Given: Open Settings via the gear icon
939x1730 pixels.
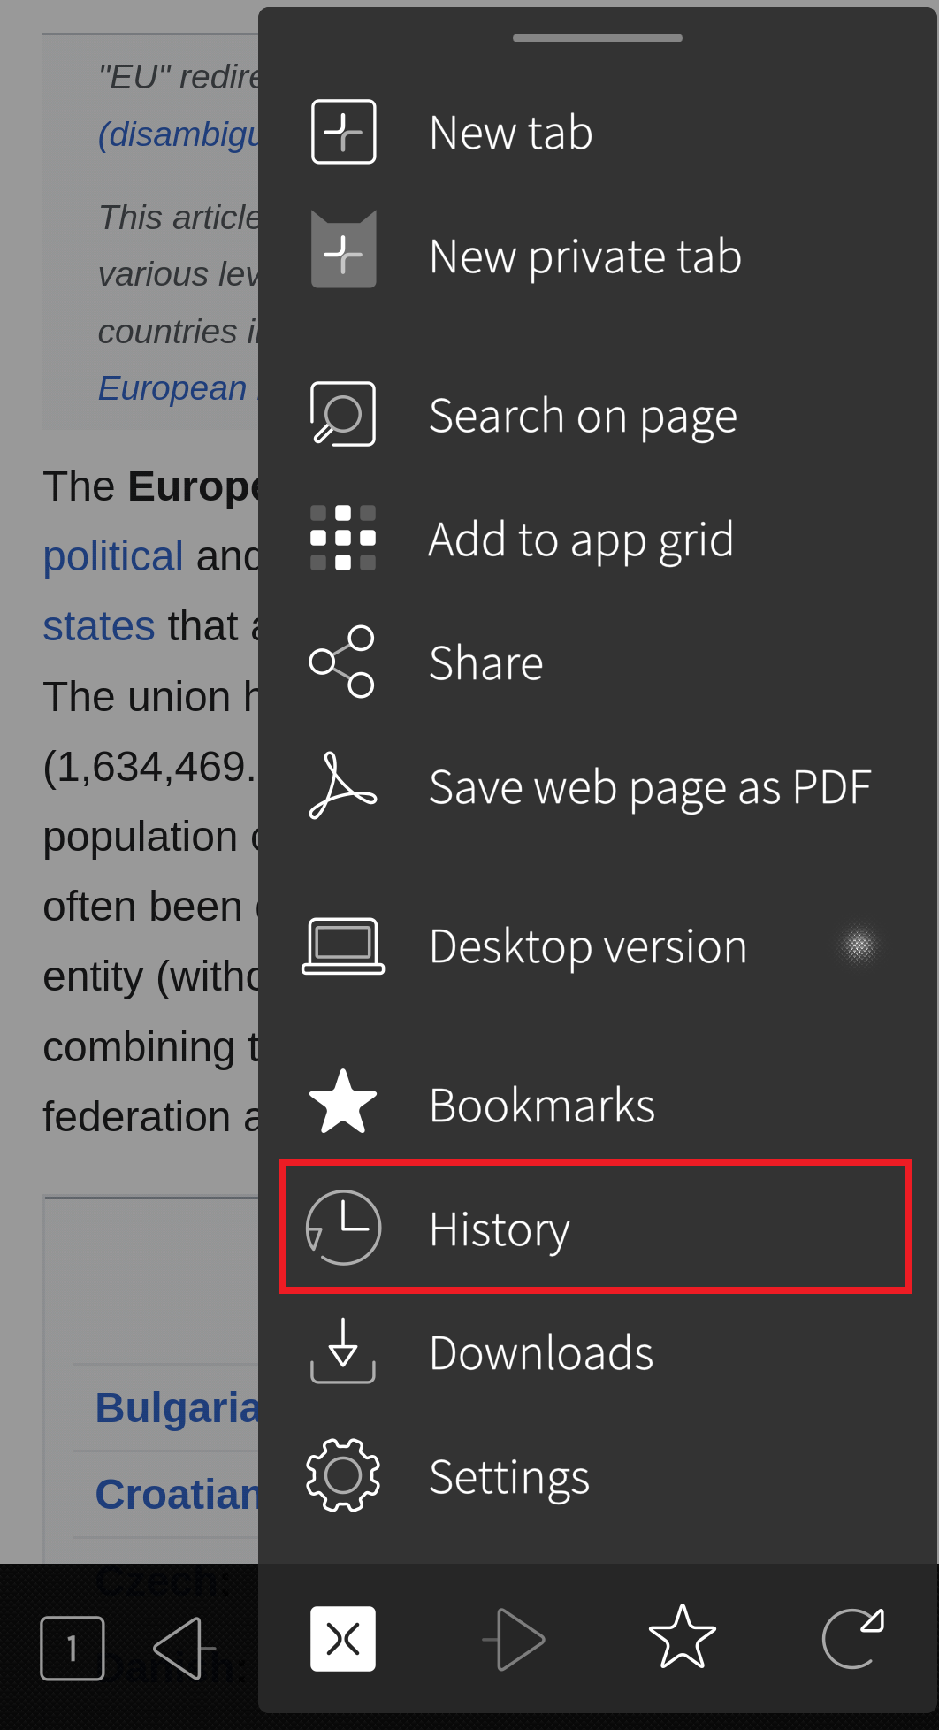Looking at the screenshot, I should pos(343,1475).
